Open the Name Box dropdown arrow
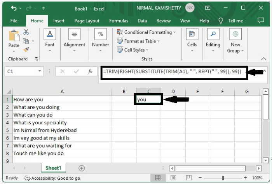Image resolution: width=272 pixels, height=184 pixels. click(x=40, y=71)
